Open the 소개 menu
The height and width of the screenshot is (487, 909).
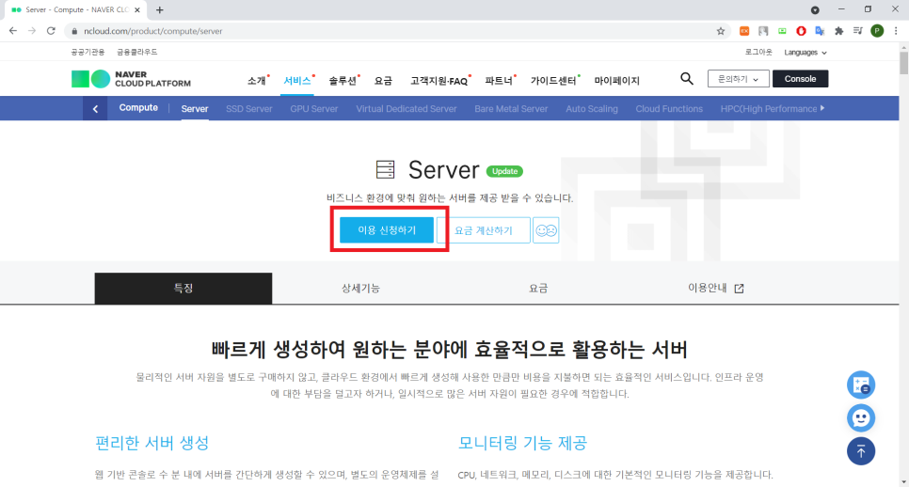coord(257,81)
